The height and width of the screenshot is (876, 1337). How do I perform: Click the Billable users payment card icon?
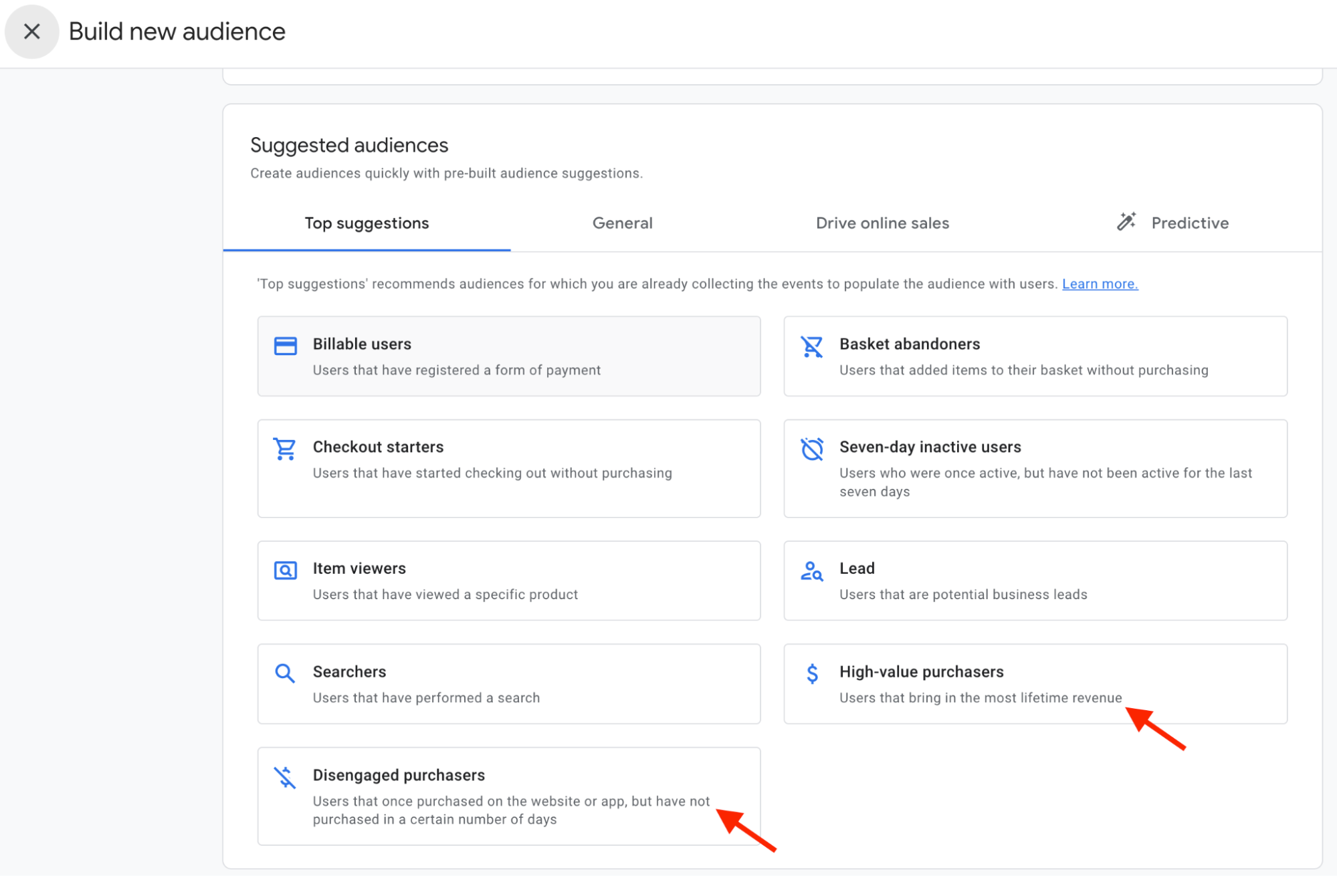(x=285, y=346)
